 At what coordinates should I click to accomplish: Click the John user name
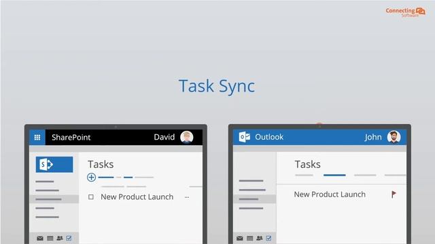(x=373, y=137)
